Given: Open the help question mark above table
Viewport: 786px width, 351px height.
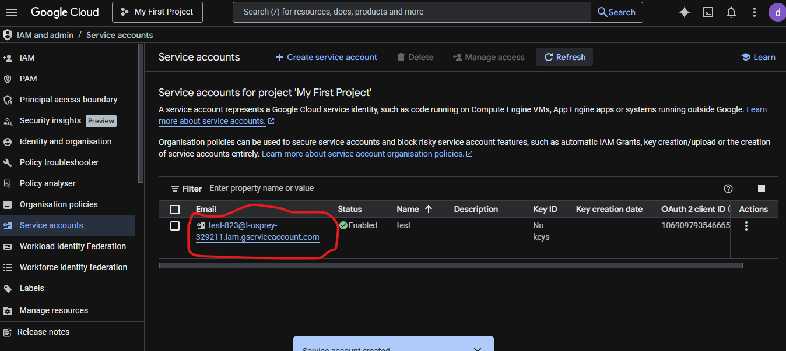Looking at the screenshot, I should point(728,188).
